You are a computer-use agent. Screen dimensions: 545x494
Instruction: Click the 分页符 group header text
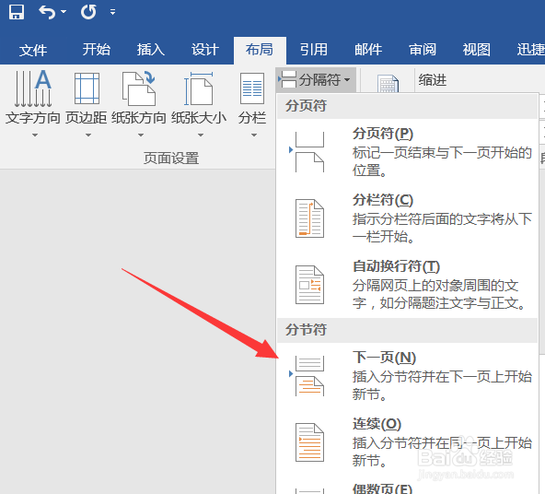306,106
